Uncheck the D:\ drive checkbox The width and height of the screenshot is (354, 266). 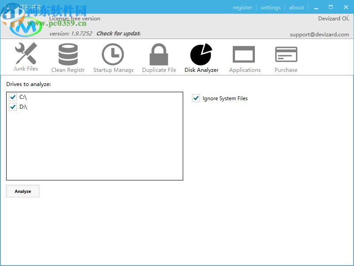click(x=13, y=106)
